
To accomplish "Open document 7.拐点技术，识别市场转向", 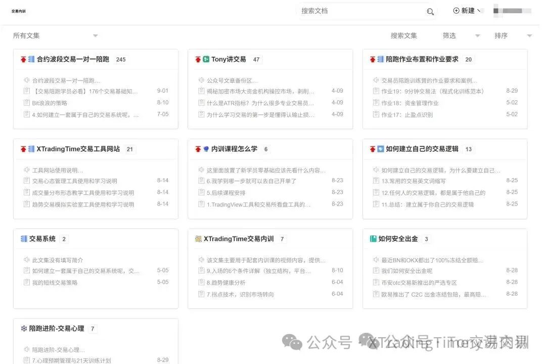I will [240, 294].
